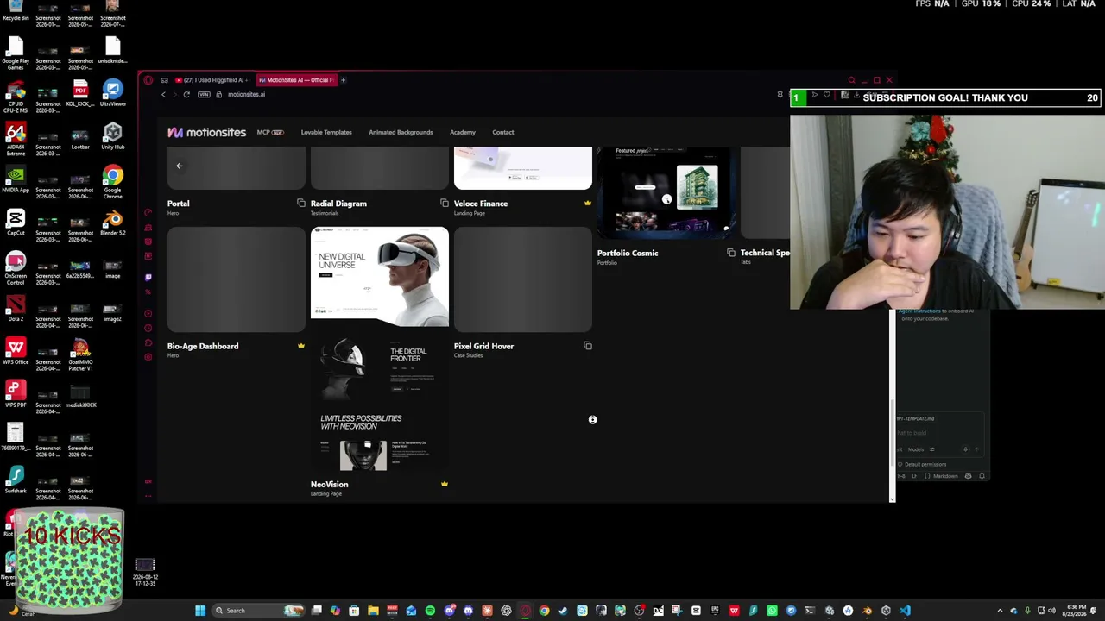This screenshot has height=621, width=1105.
Task: Click the browser back arrow
Action: click(163, 94)
